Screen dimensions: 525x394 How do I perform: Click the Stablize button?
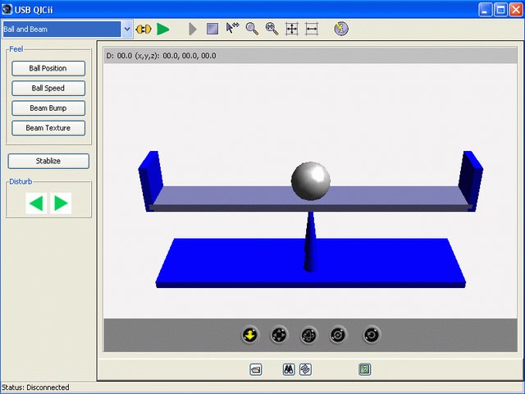(48, 161)
